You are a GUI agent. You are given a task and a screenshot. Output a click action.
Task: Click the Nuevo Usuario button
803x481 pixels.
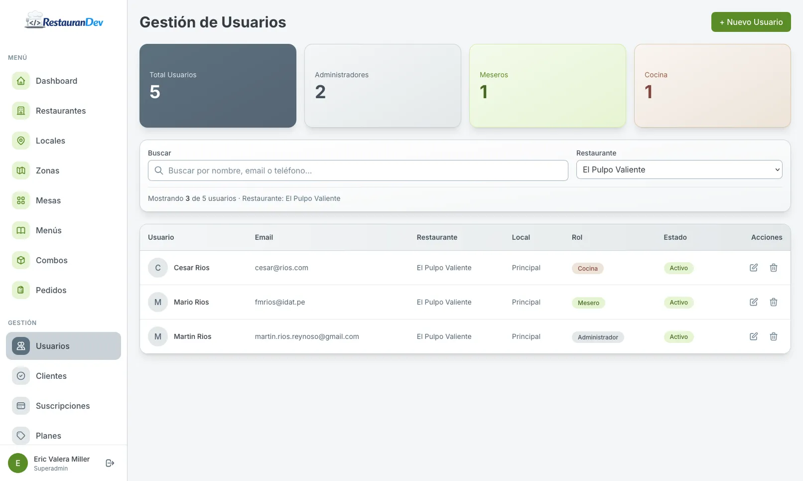pyautogui.click(x=751, y=22)
